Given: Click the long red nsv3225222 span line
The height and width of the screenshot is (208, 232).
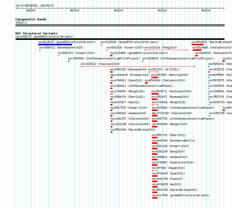Looking at the screenshot, I should point(138,66).
